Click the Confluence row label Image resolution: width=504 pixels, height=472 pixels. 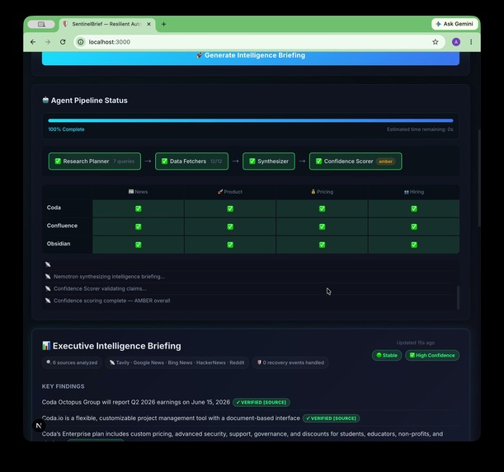62,226
